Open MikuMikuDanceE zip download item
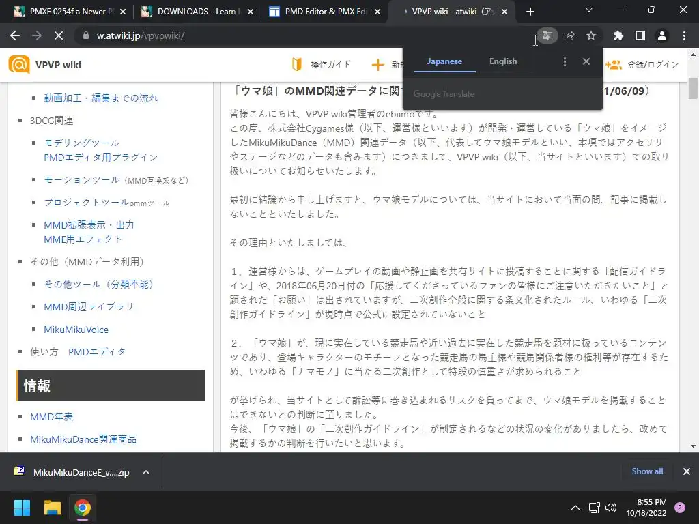The width and height of the screenshot is (699, 524). point(72,472)
